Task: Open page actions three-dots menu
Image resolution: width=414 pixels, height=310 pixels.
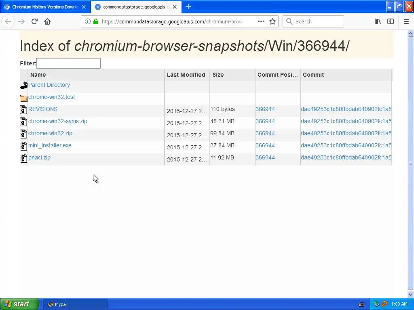Action: [261, 22]
